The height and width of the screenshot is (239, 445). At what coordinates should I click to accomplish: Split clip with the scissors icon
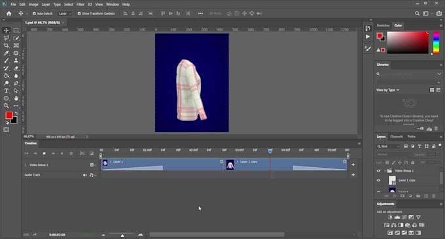coord(82,153)
